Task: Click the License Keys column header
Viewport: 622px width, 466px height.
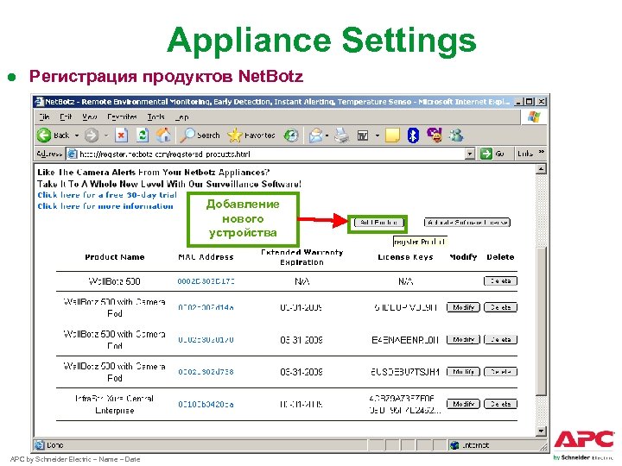Action: click(405, 257)
